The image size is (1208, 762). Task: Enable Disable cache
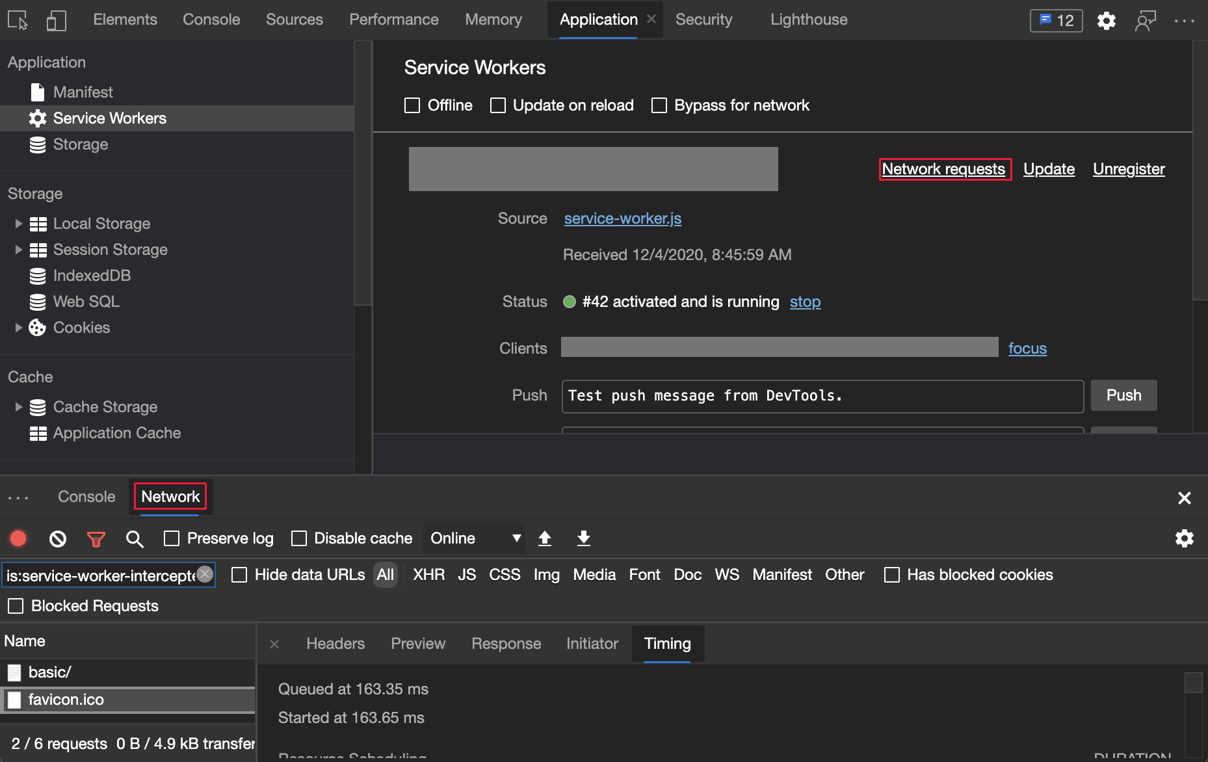pos(300,538)
